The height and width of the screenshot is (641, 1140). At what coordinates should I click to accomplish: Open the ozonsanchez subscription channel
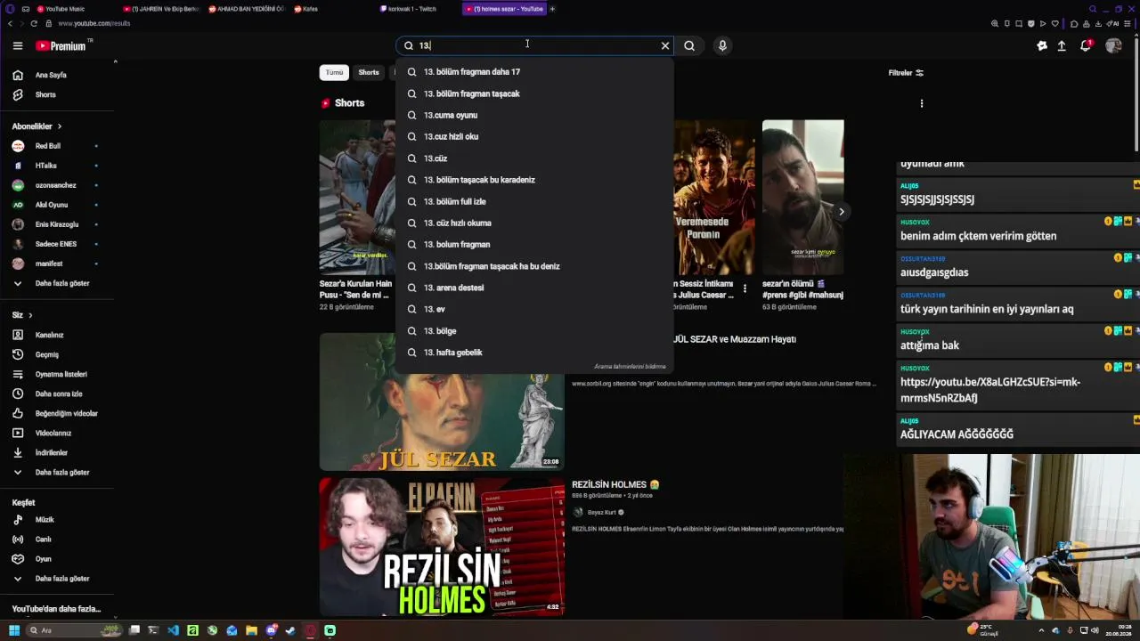pyautogui.click(x=57, y=185)
